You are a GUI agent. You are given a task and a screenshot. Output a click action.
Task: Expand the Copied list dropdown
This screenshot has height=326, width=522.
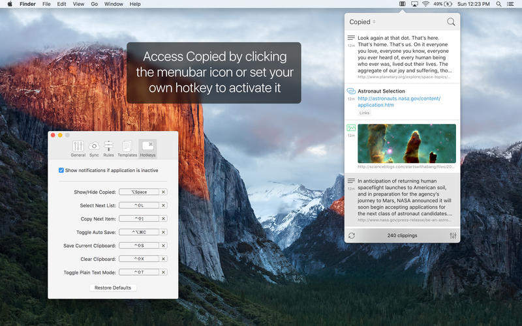click(363, 22)
